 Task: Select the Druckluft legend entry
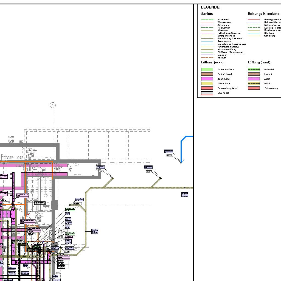point(222,55)
